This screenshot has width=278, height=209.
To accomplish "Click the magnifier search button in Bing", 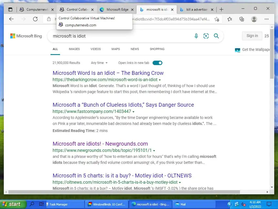I will tap(216, 36).
